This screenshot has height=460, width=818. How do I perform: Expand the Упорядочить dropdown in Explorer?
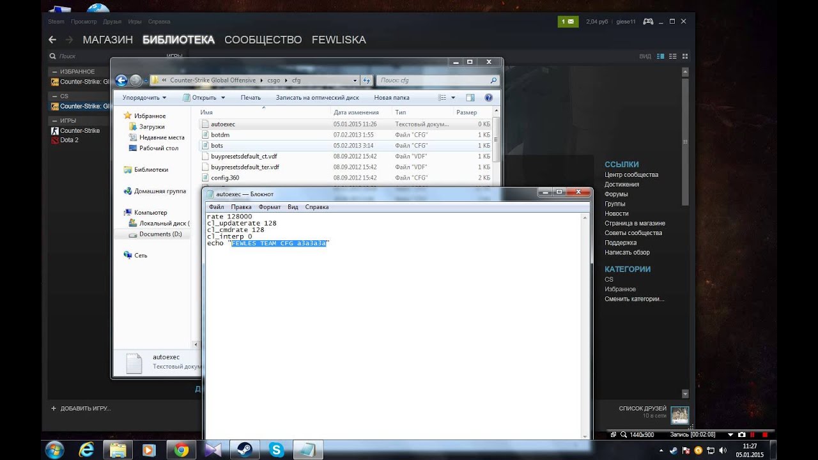click(144, 98)
